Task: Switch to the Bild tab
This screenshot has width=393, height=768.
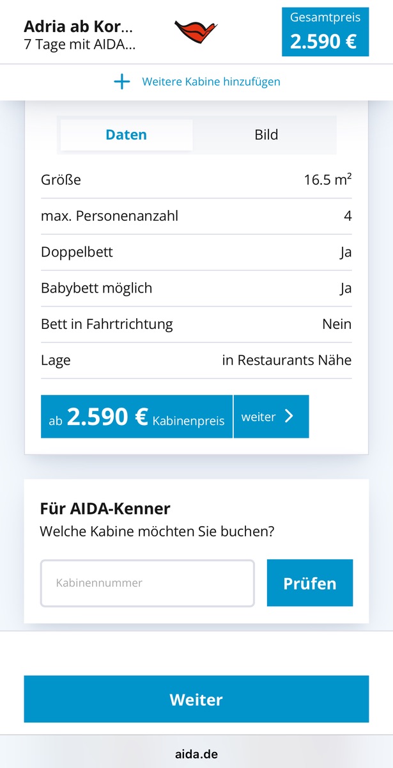Action: [x=266, y=135]
